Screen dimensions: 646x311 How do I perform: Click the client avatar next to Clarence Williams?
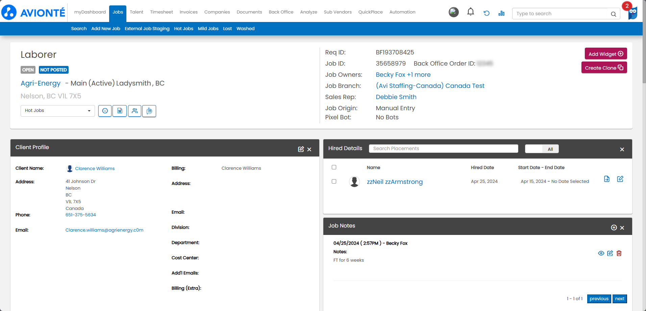[70, 168]
